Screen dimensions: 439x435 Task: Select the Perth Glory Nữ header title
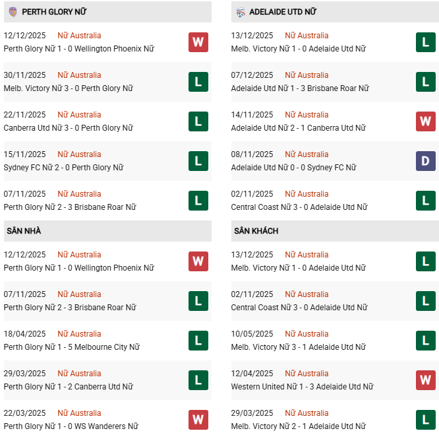coord(54,12)
